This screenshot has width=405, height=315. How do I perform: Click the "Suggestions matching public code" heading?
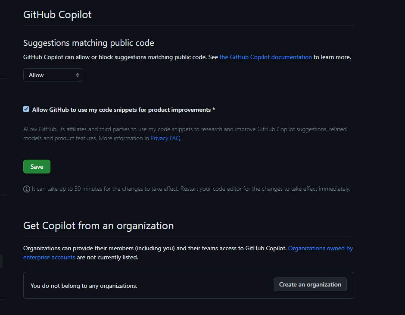[88, 43]
